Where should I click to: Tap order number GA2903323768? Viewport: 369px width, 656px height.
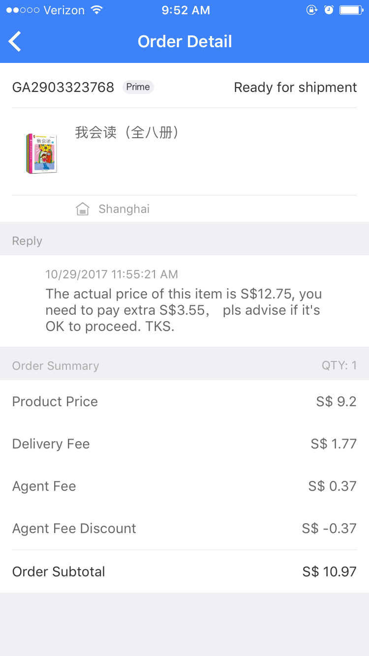coord(63,88)
